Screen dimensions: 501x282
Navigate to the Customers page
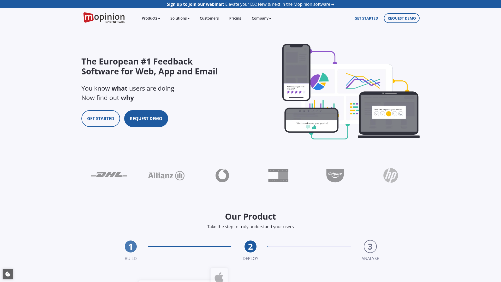[x=209, y=18]
